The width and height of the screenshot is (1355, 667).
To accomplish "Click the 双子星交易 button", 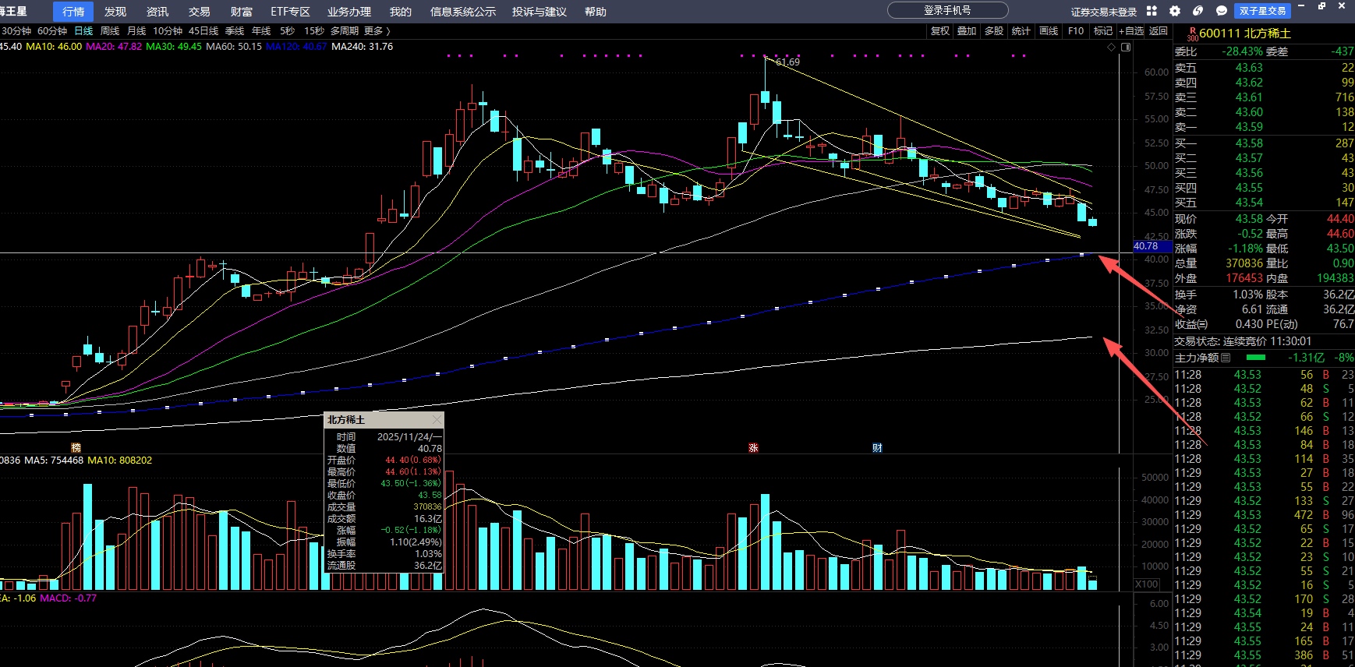I will (1262, 11).
